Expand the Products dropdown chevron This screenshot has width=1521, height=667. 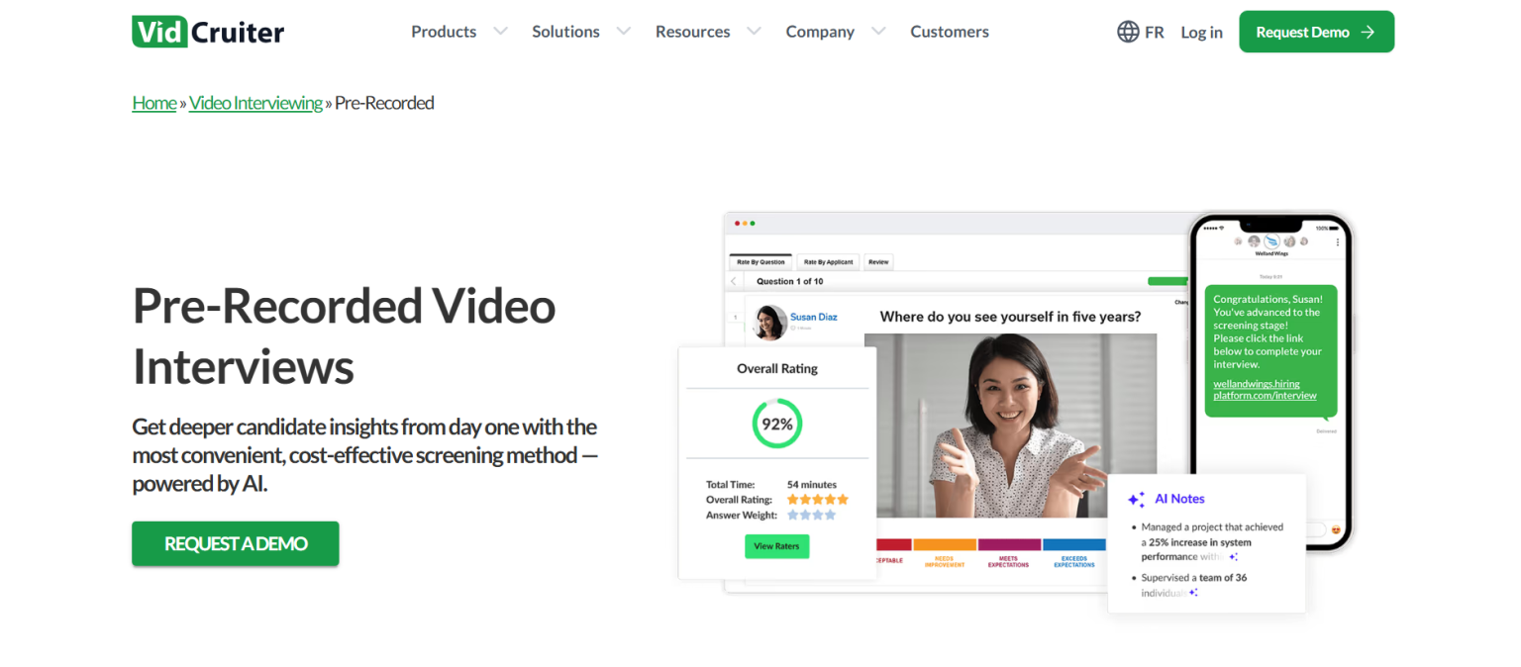[x=500, y=32]
